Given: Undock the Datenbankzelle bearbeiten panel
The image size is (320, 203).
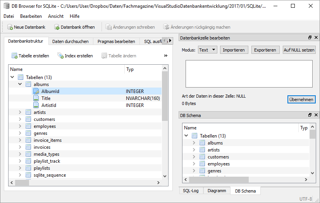Looking at the screenshot, I should 310,37.
